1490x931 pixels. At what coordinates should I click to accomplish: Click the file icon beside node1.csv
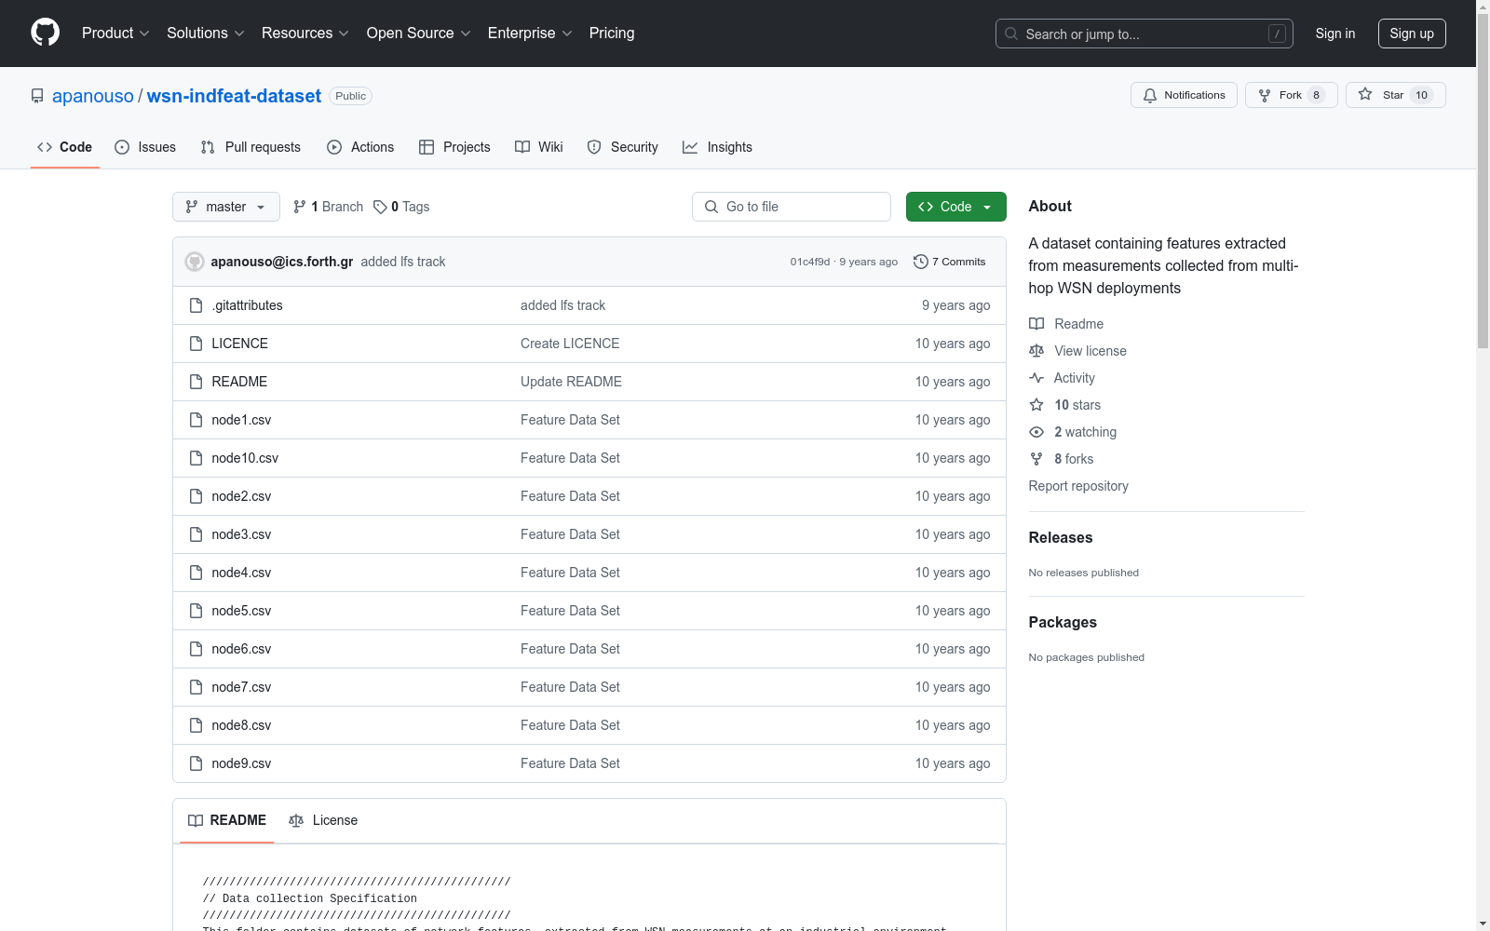pyautogui.click(x=196, y=420)
